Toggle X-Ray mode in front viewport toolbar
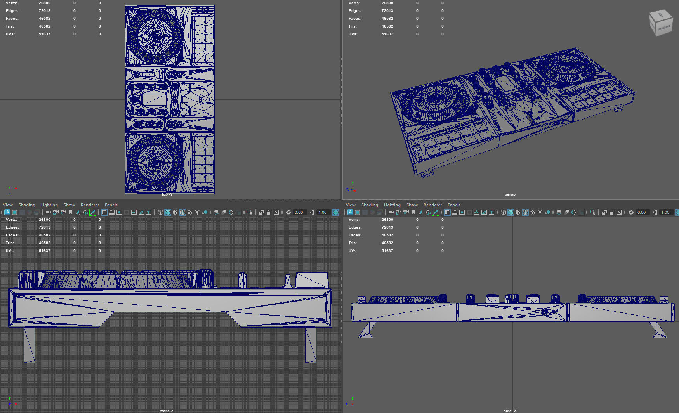This screenshot has height=413, width=679. pos(261,212)
